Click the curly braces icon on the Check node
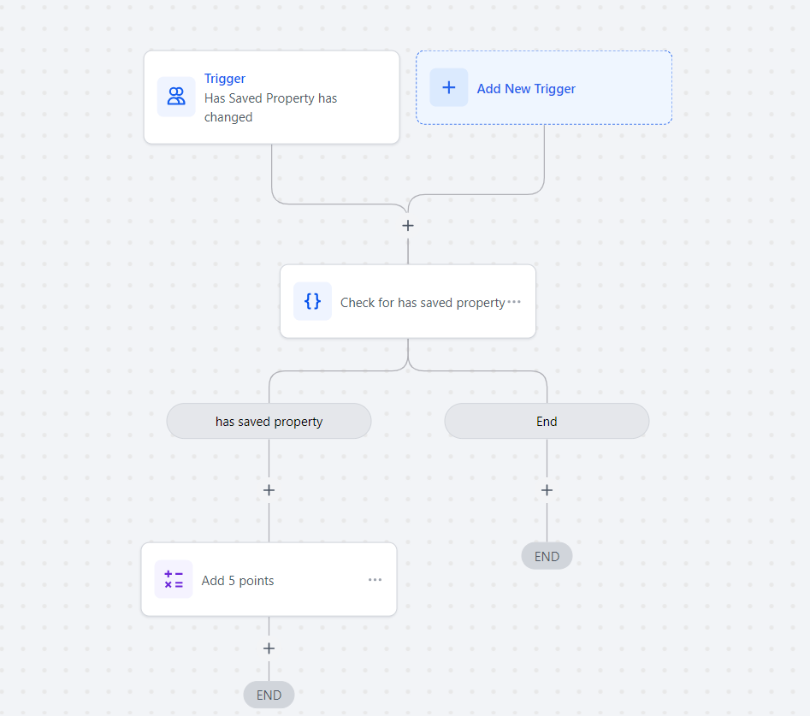 (x=312, y=301)
